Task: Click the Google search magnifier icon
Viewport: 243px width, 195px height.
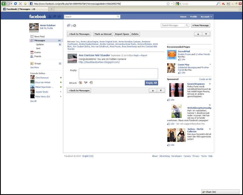Action: pyautogui.click(x=218, y=4)
